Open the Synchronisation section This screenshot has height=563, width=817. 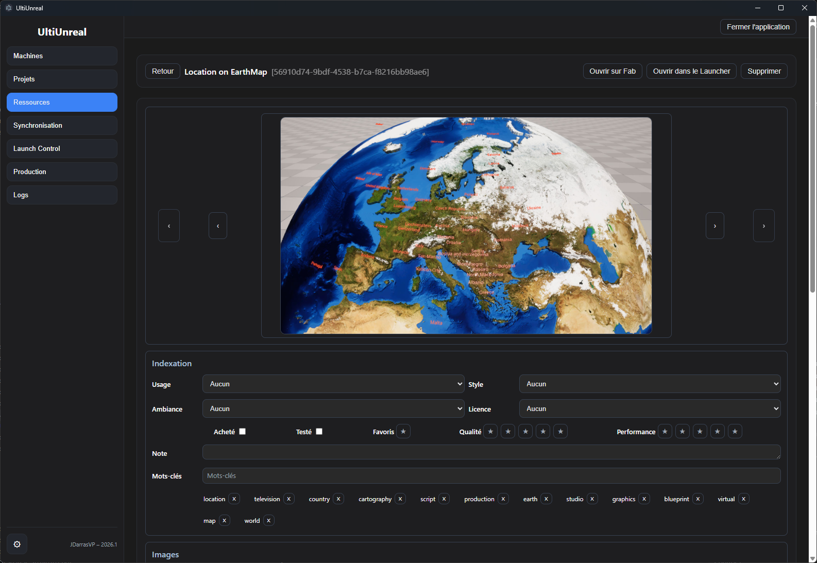[x=62, y=126]
